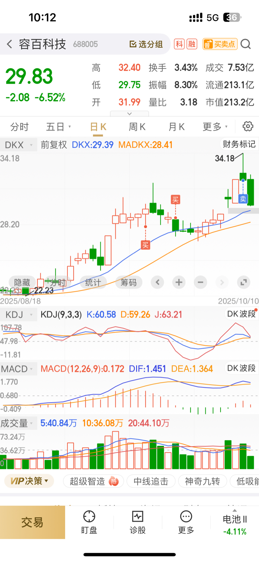Open chart settings gear icon
The image size is (259, 562).
(248, 126)
